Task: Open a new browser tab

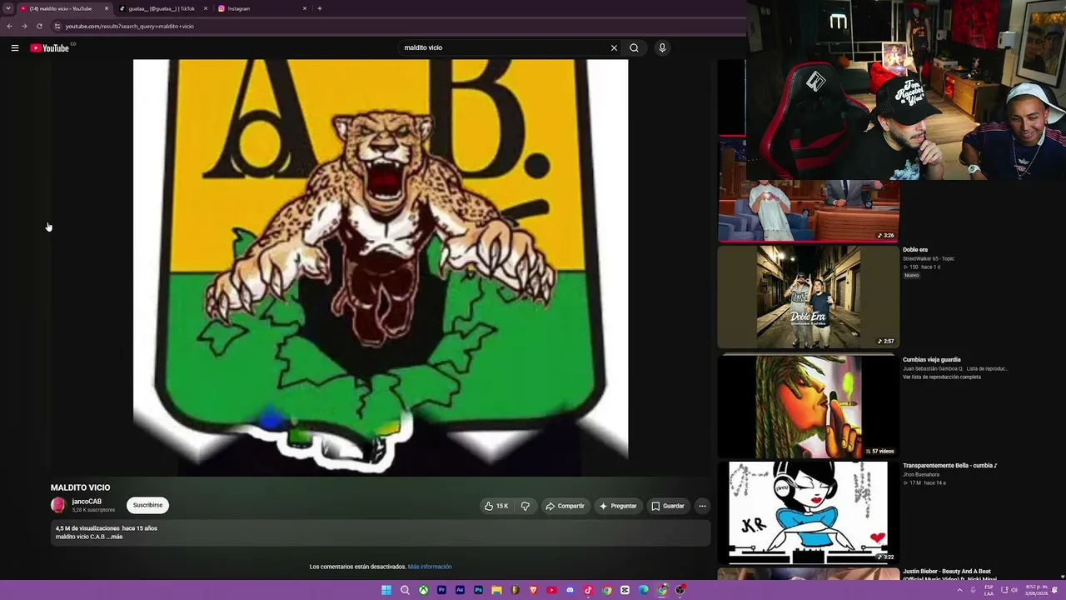Action: point(319,8)
